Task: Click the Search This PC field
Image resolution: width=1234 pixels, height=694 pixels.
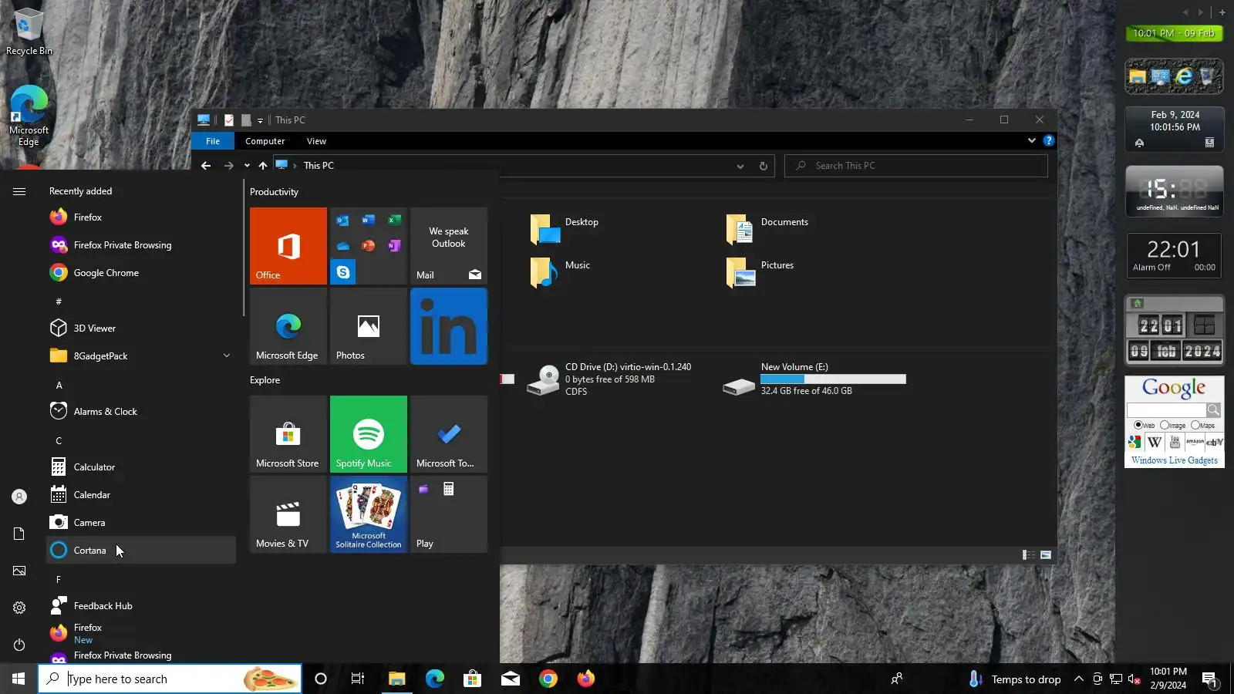Action: pyautogui.click(x=916, y=166)
